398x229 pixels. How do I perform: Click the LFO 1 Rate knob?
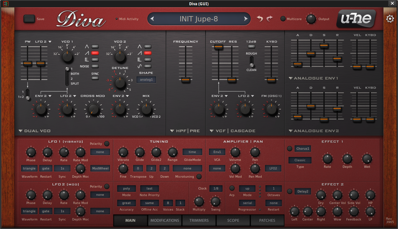tap(64, 152)
